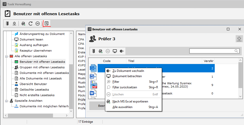Click the go-to-document arrow icon in dialog toolbar
Image resolution: width=244 pixels, height=125 pixels.
click(x=122, y=51)
